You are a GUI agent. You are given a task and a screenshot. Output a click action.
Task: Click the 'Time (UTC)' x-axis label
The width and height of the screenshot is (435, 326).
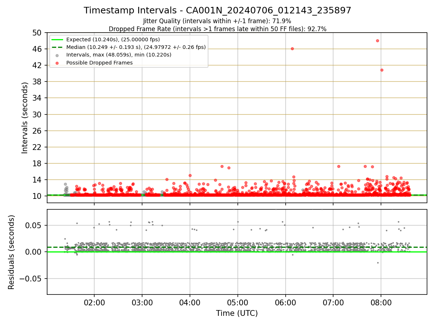point(237,313)
